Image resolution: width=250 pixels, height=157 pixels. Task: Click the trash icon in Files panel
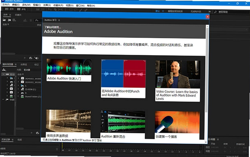(x=31, y=20)
